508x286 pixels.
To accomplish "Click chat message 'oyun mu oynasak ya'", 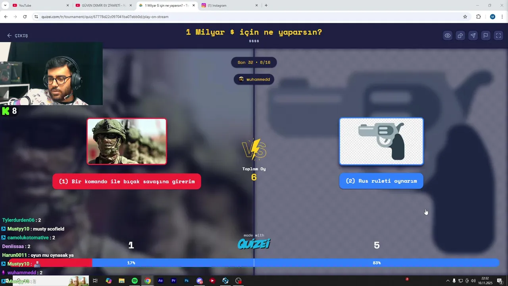I will [x=52, y=255].
